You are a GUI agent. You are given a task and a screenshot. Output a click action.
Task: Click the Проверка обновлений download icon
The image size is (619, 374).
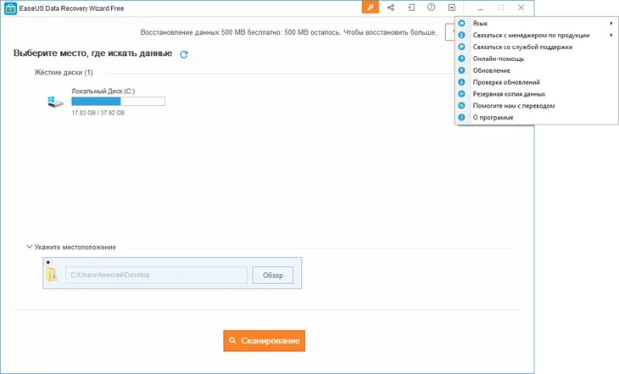pos(461,82)
